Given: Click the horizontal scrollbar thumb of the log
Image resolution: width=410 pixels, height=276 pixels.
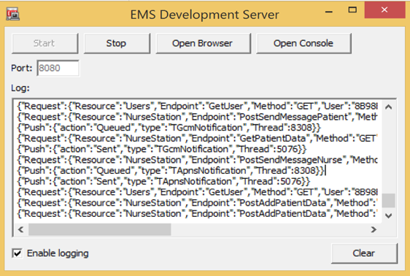Looking at the screenshot, I should tap(100, 229).
